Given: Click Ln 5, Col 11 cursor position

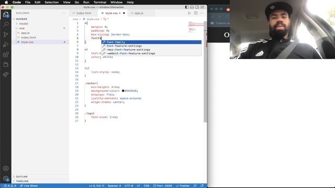Looking at the screenshot, I should click(96, 186).
